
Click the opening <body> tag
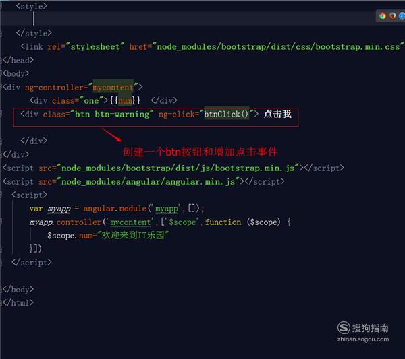click(x=16, y=73)
